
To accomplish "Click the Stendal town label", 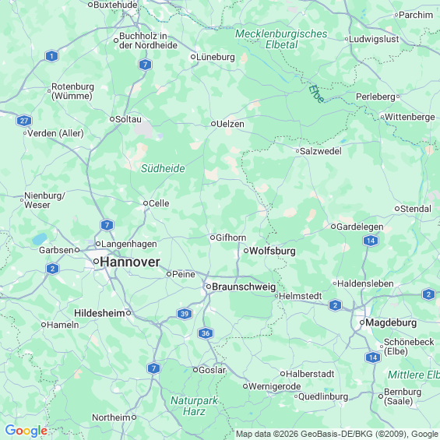I will point(416,209).
